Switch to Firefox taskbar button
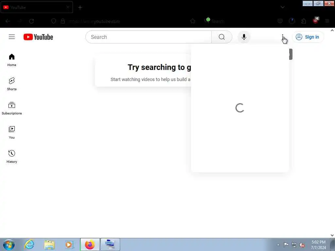 (x=90, y=244)
